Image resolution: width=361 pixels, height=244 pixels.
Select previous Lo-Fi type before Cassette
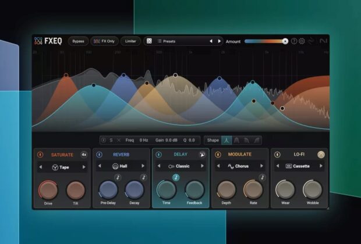[x=278, y=166]
